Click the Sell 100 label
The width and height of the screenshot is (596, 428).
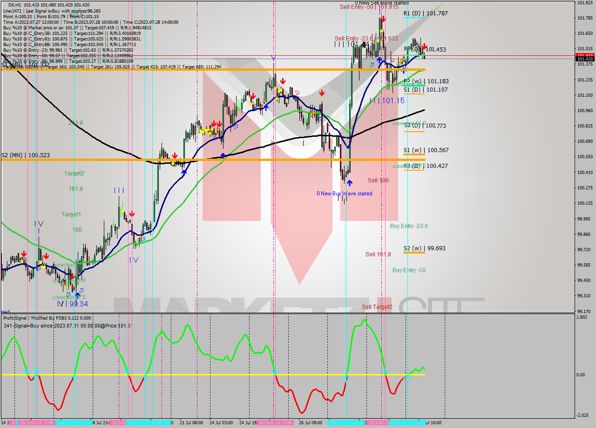378,181
